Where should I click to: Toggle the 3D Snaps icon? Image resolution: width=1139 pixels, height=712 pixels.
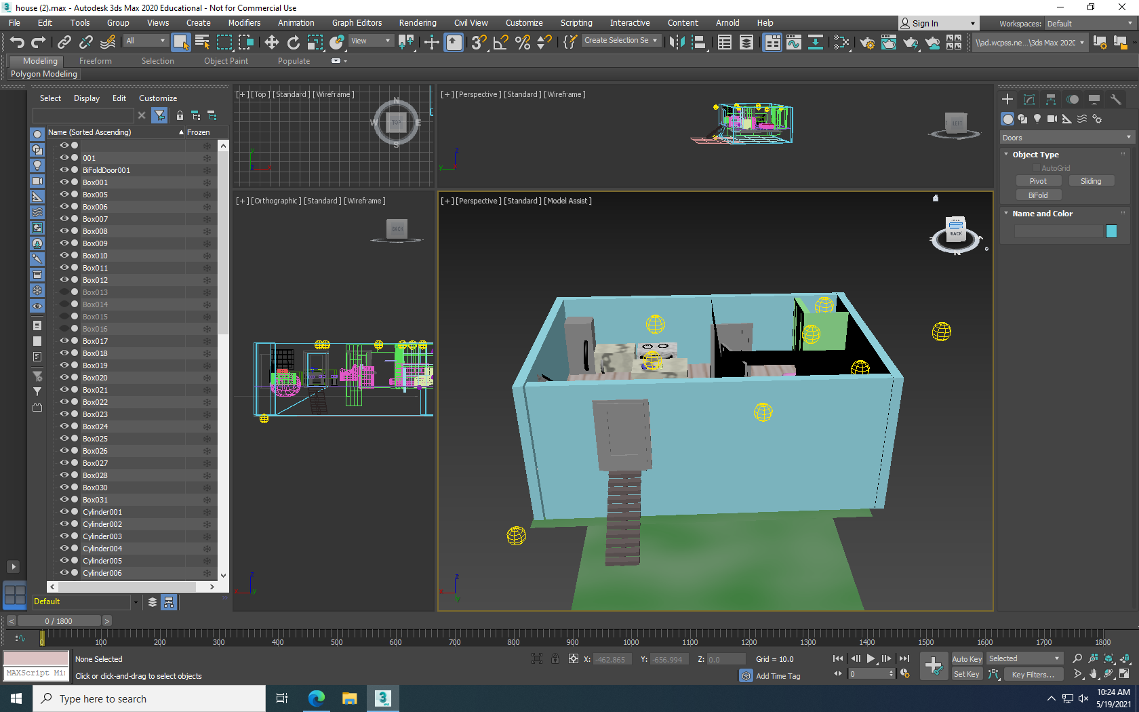click(479, 42)
